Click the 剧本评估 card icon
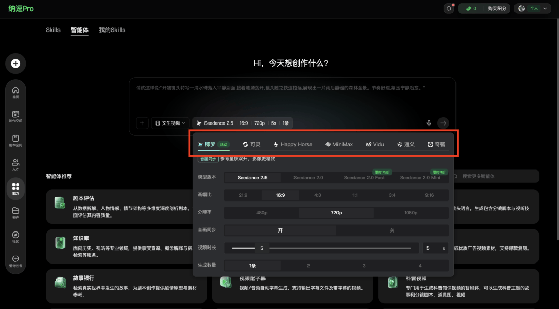 click(60, 203)
